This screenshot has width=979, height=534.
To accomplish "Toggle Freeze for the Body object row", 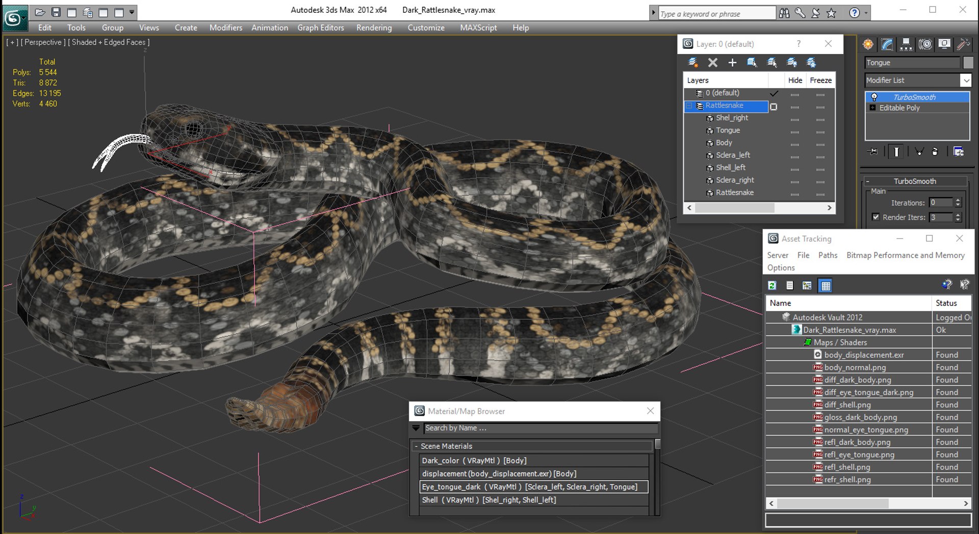I will point(820,144).
